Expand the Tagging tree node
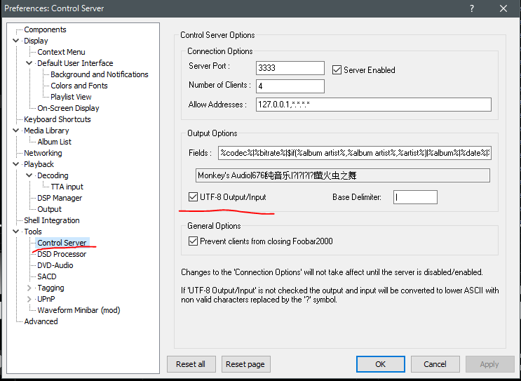Viewport: 521px width, 381px height. [29, 288]
